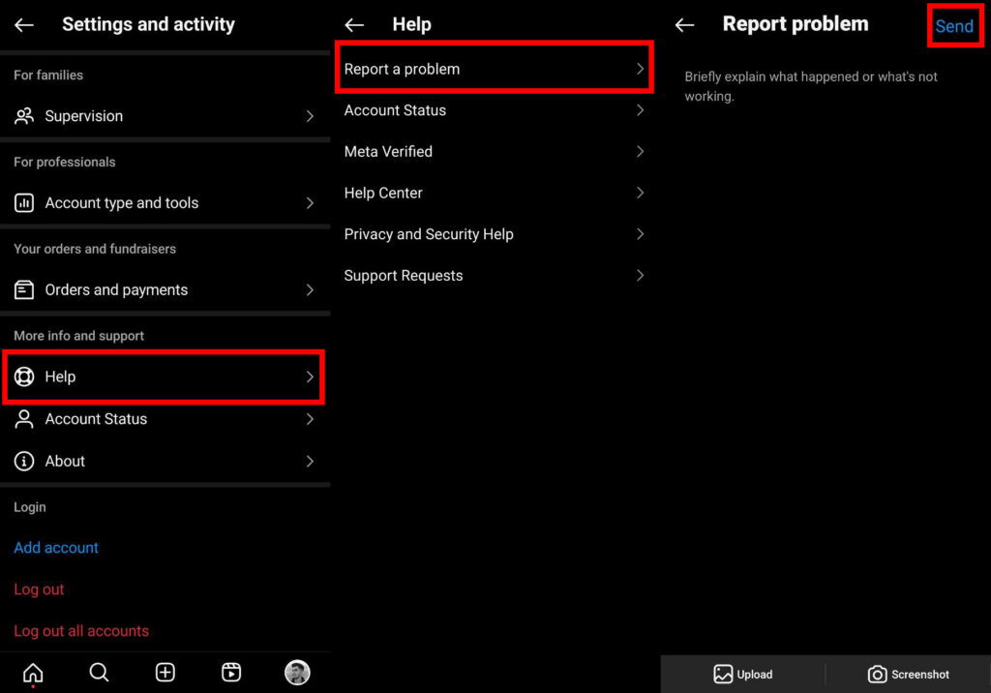Open Search from the bottom navigation bar
The image size is (991, 693).
click(99, 673)
